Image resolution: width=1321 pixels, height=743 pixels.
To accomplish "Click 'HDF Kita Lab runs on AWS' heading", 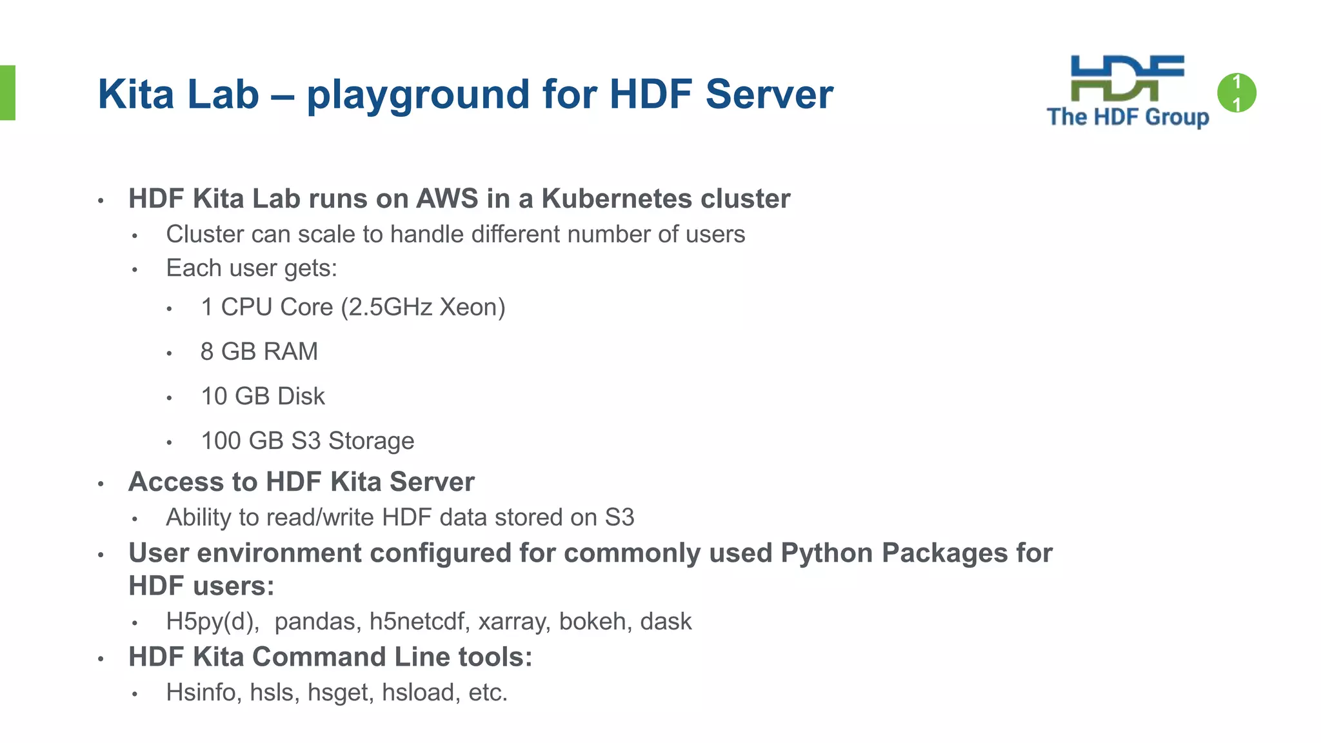I will [459, 199].
